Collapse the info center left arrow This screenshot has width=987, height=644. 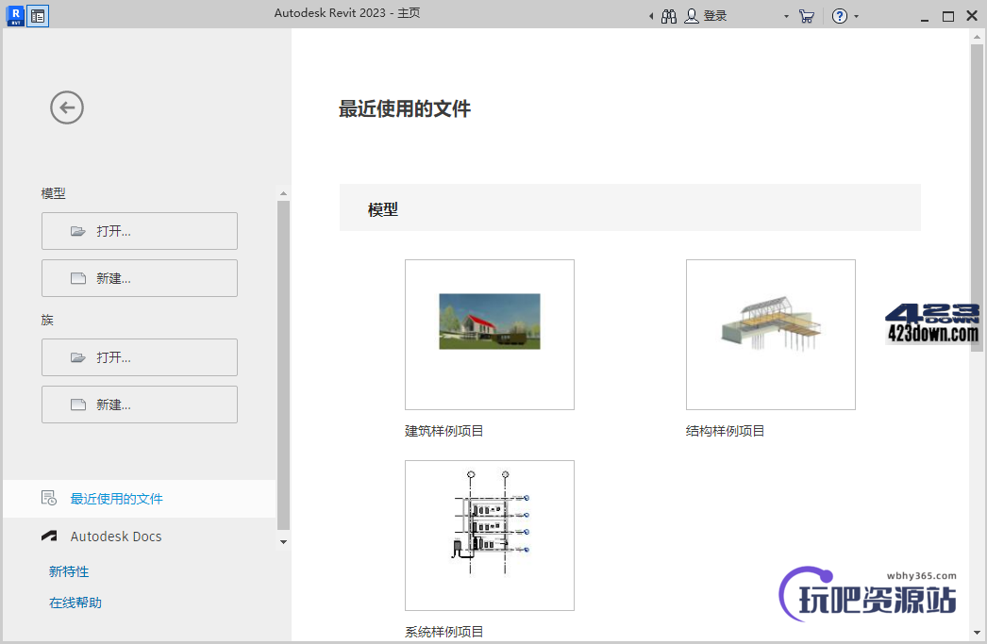(x=651, y=16)
